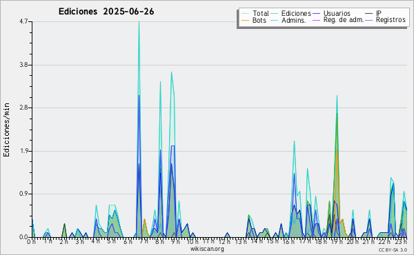Click the 23 h timeline tick label
This screenshot has height=255, width=414.
pos(401,241)
